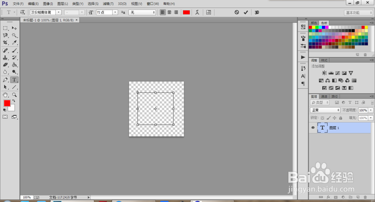Image resolution: width=375 pixels, height=202 pixels.
Task: Select the Lasso tool
Action: coord(5,35)
